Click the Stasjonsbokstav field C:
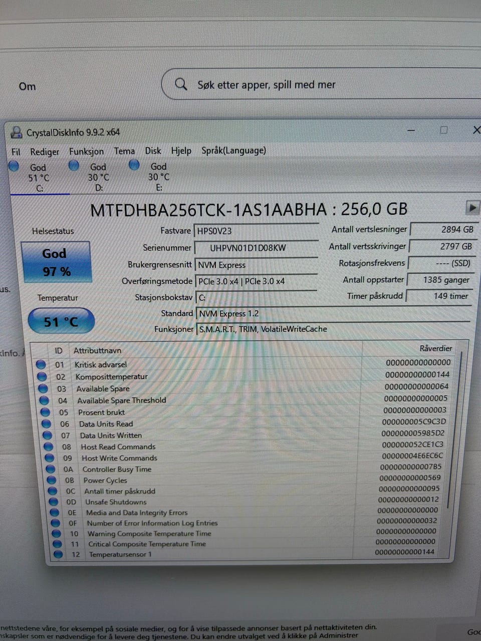This screenshot has height=641, width=481. pyautogui.click(x=256, y=297)
